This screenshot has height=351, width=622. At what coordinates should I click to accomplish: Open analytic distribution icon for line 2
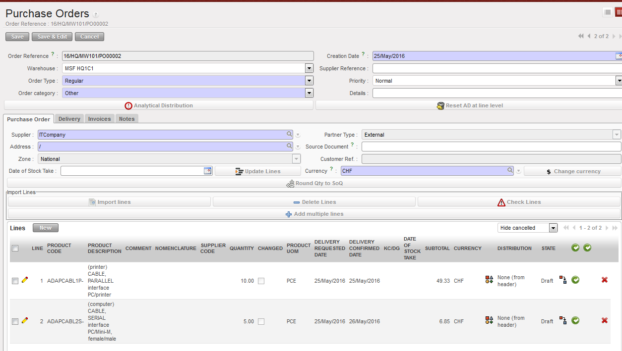click(x=489, y=321)
